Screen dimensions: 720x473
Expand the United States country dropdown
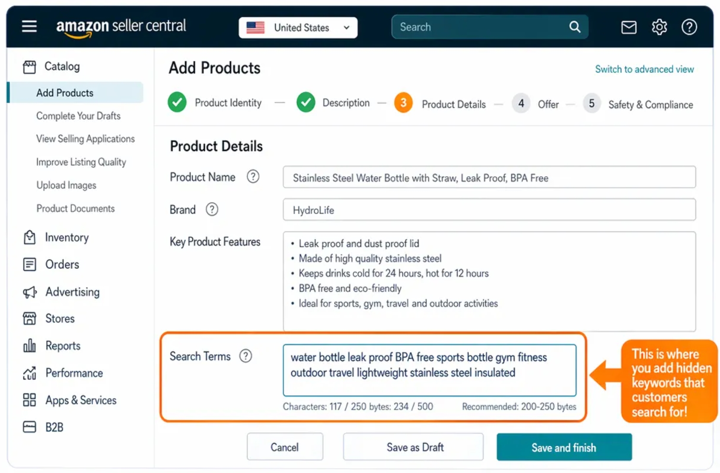coord(346,27)
